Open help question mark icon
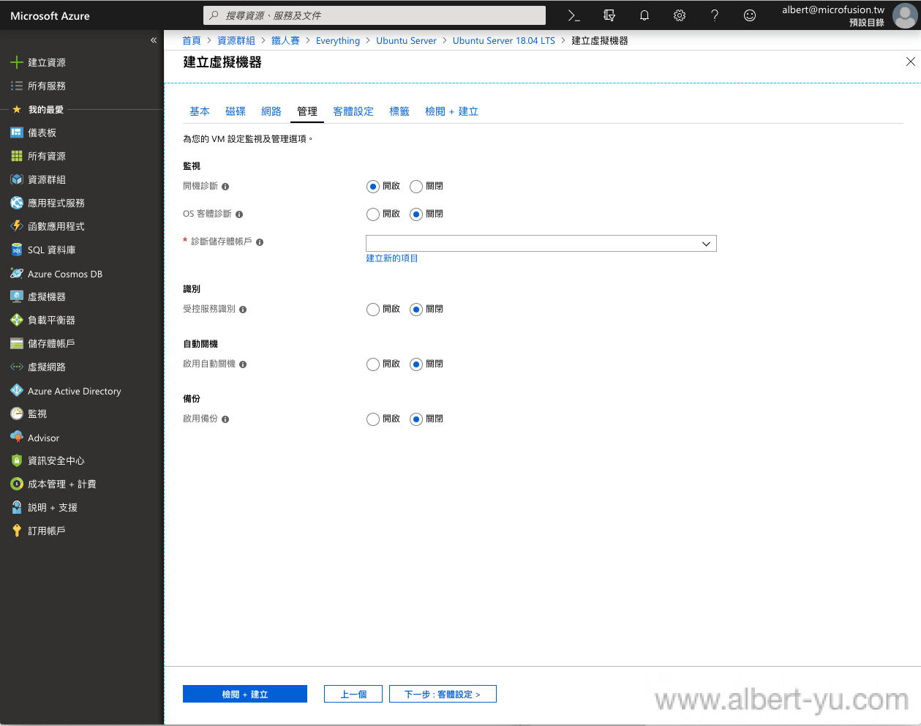The height and width of the screenshot is (726, 921). (715, 15)
